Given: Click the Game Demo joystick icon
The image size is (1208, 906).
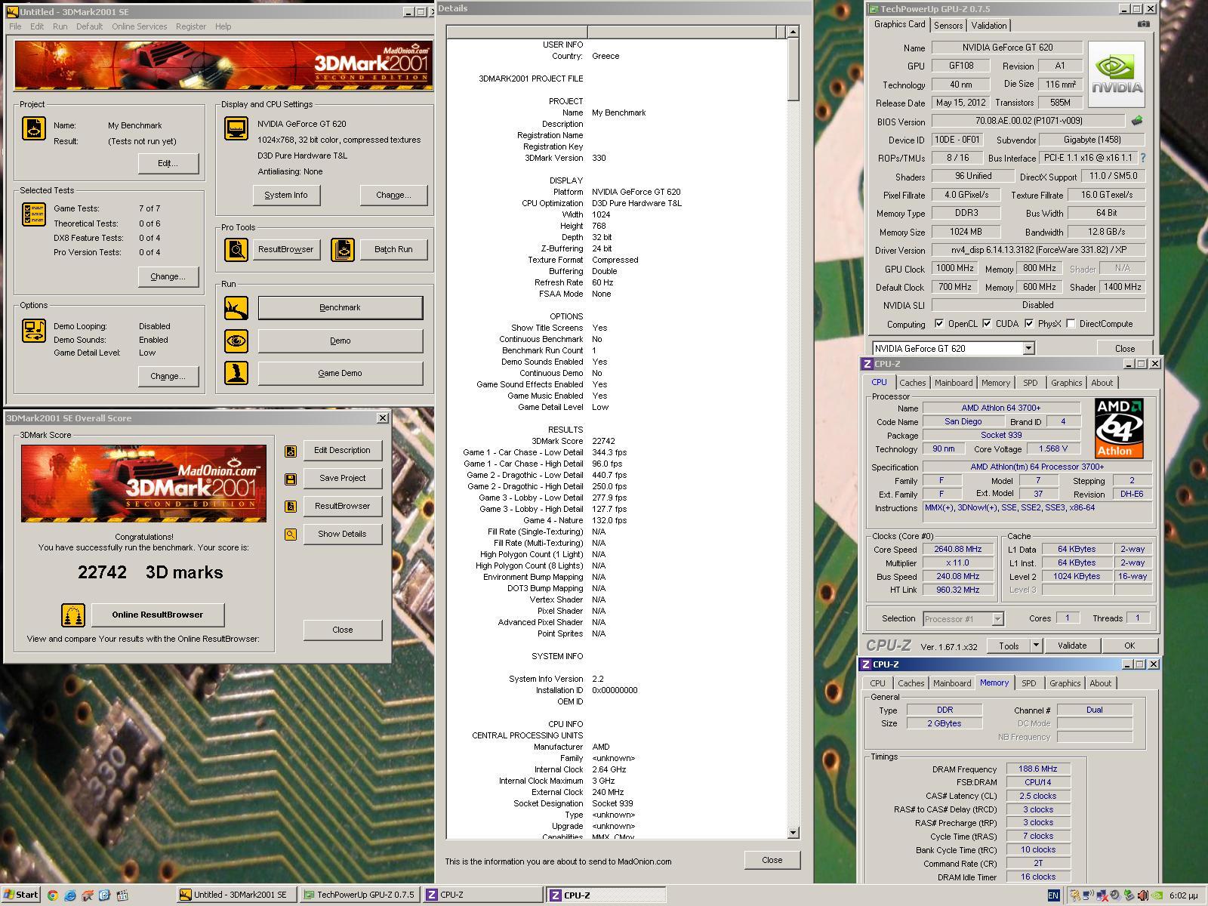Looking at the screenshot, I should click(x=236, y=373).
